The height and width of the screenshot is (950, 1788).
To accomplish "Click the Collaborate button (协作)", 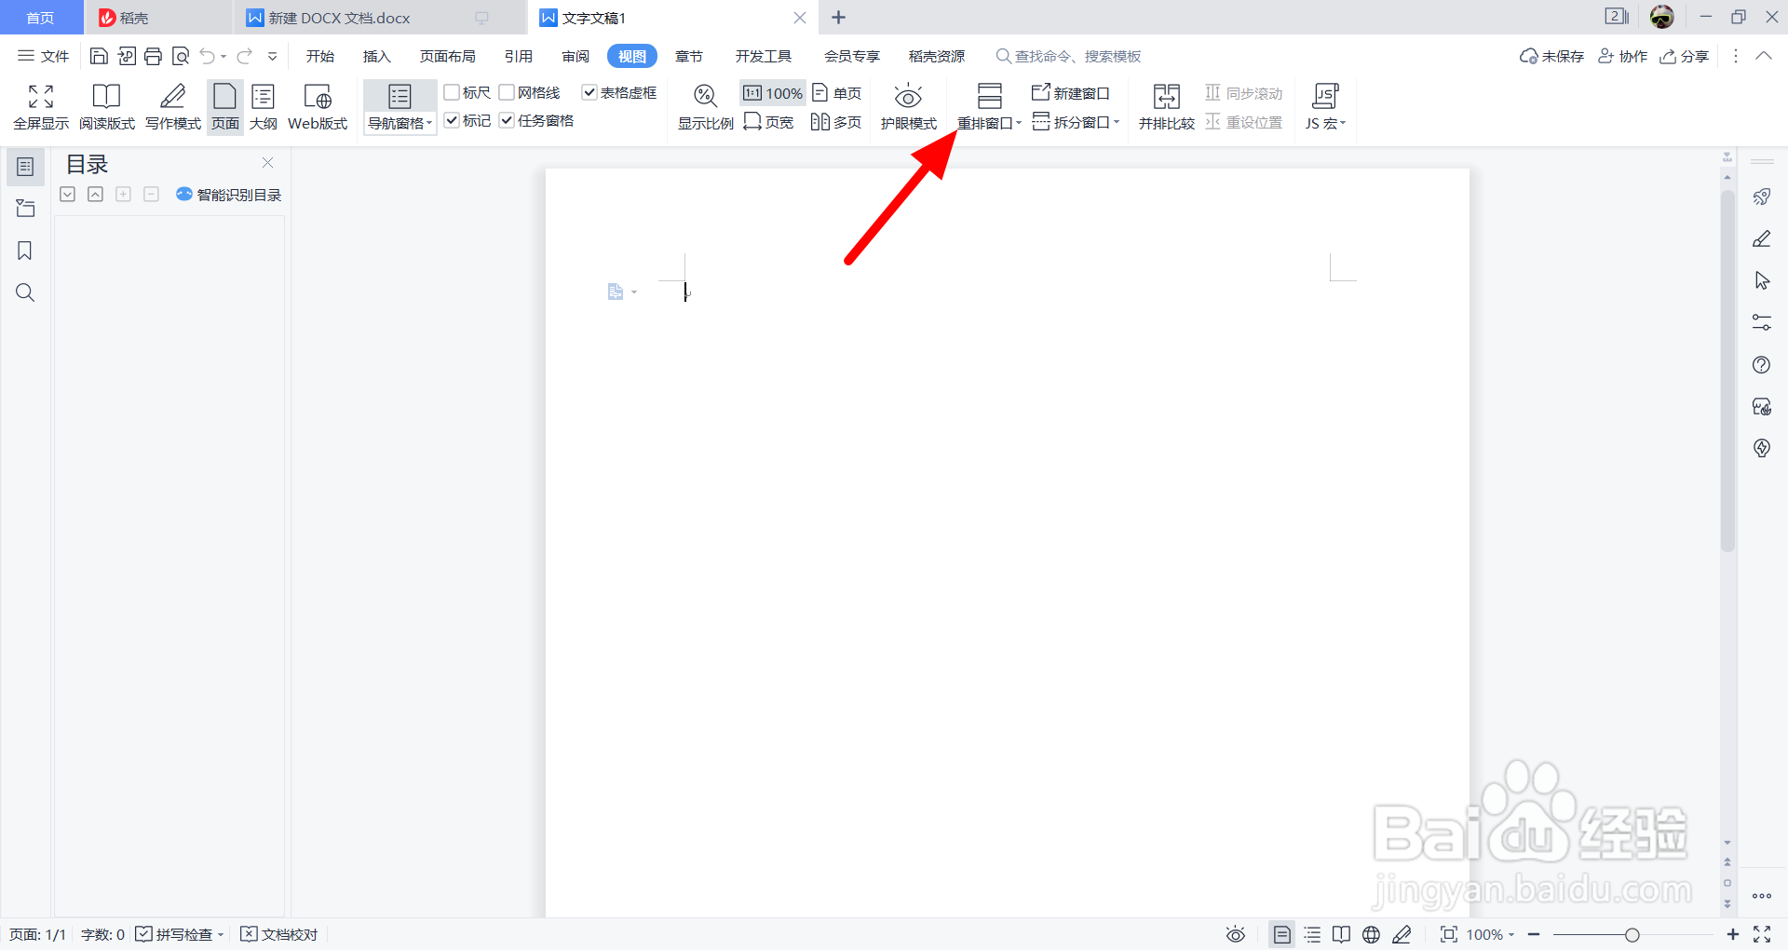I will pos(1622,56).
